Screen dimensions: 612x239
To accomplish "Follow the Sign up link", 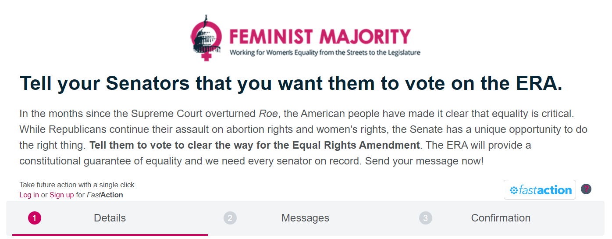I will coord(62,195).
